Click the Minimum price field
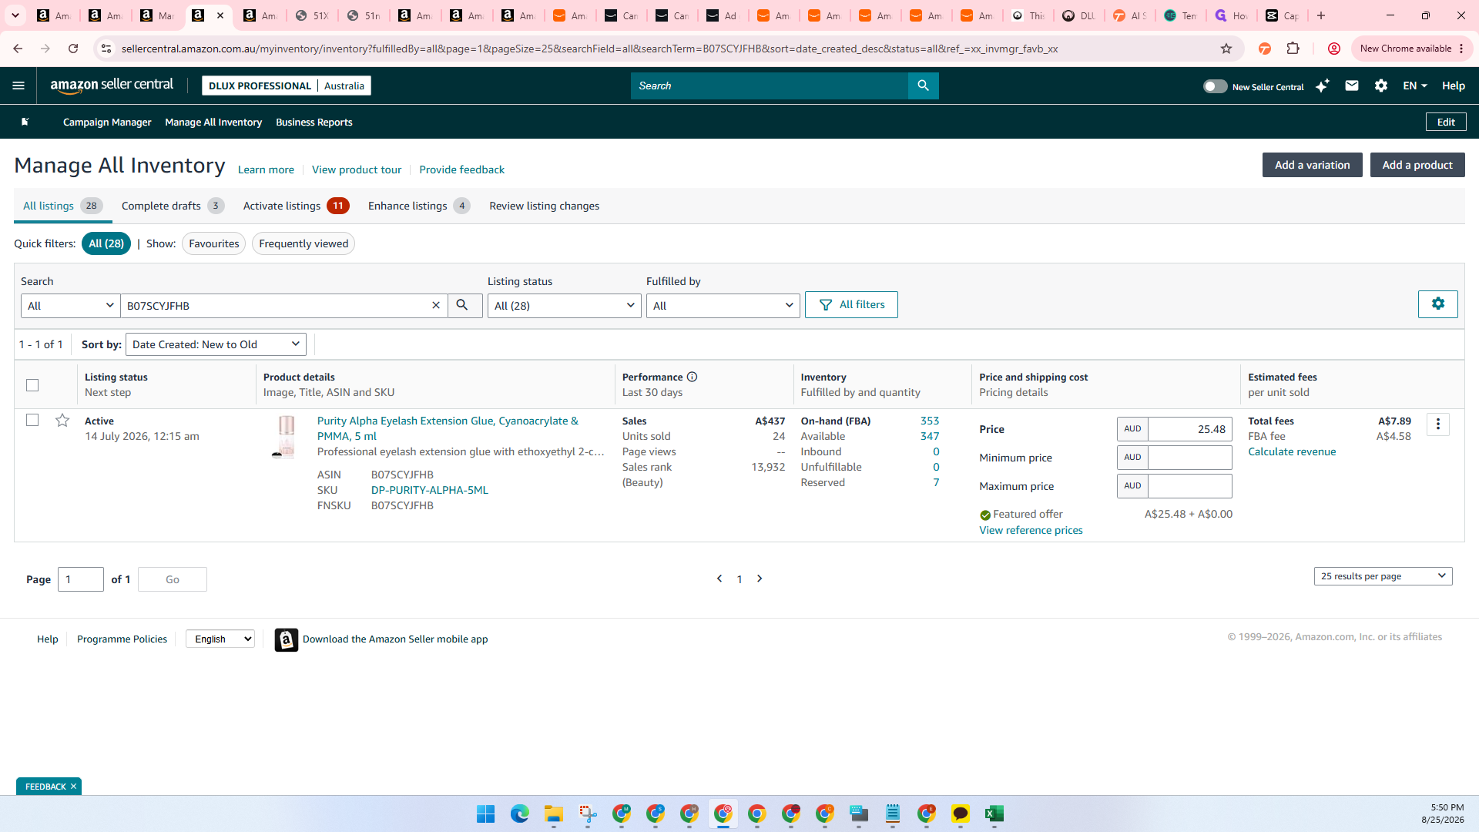Viewport: 1479px width, 832px height. click(1190, 458)
